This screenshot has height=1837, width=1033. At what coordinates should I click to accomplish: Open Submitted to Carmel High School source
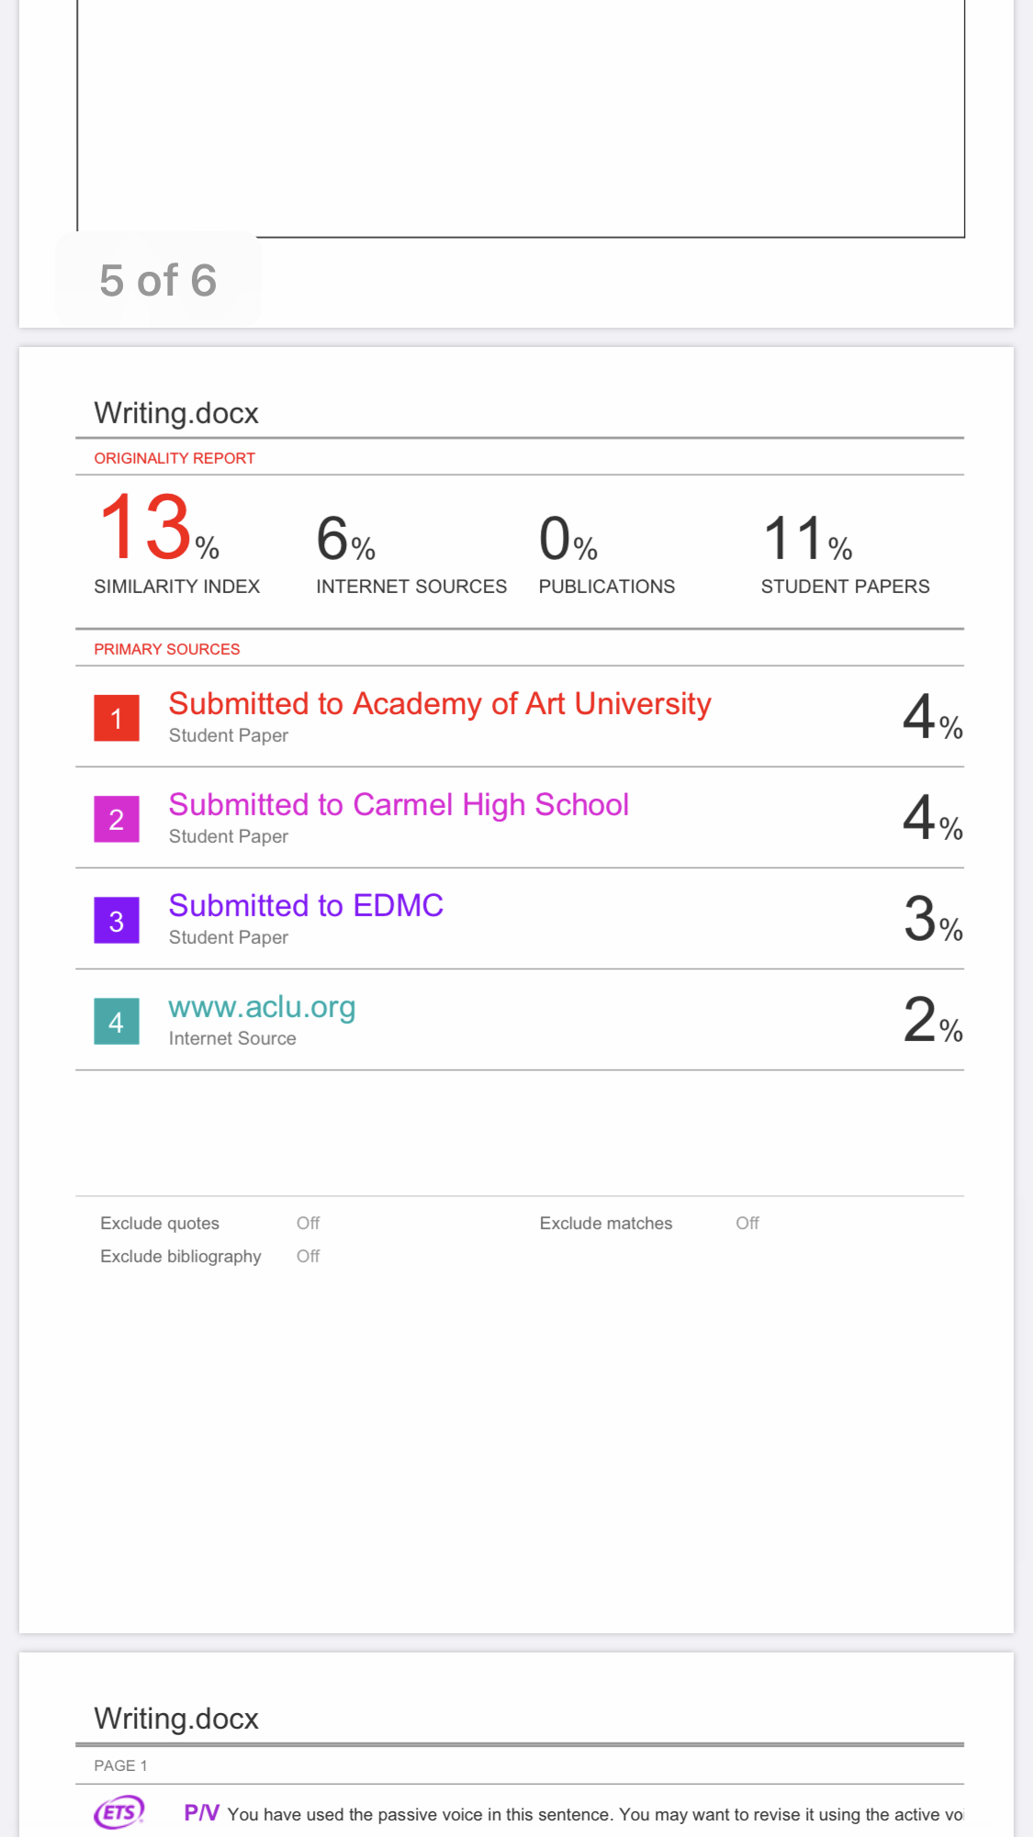coord(399,804)
